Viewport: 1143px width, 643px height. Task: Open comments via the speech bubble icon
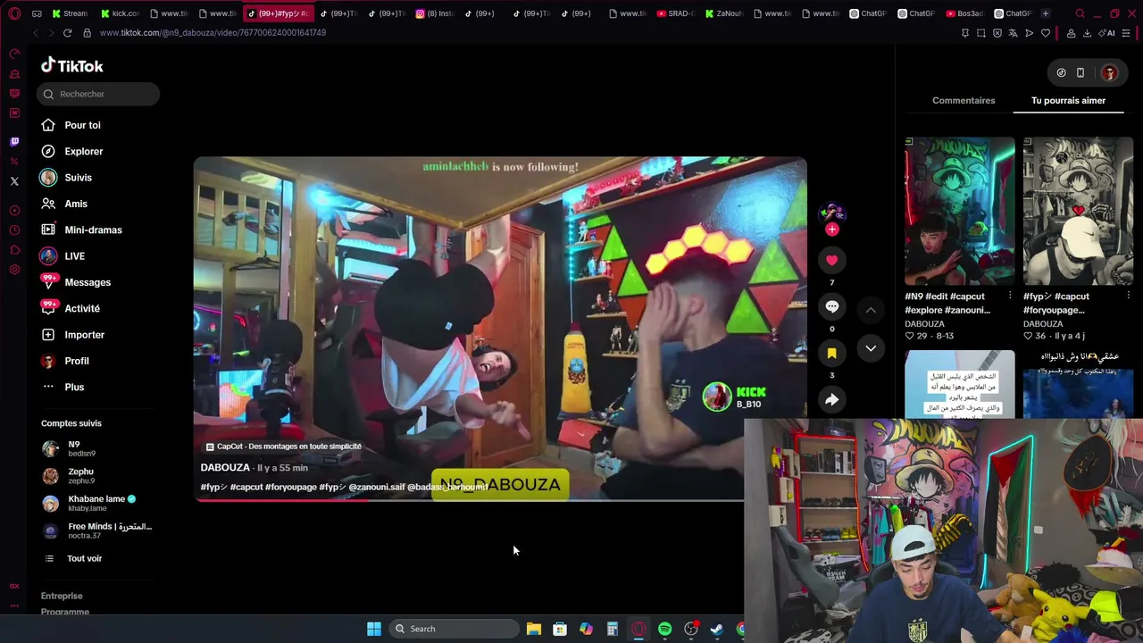click(x=831, y=306)
